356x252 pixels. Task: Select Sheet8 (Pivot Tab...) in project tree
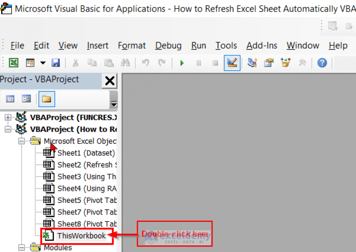pyautogui.click(x=87, y=224)
